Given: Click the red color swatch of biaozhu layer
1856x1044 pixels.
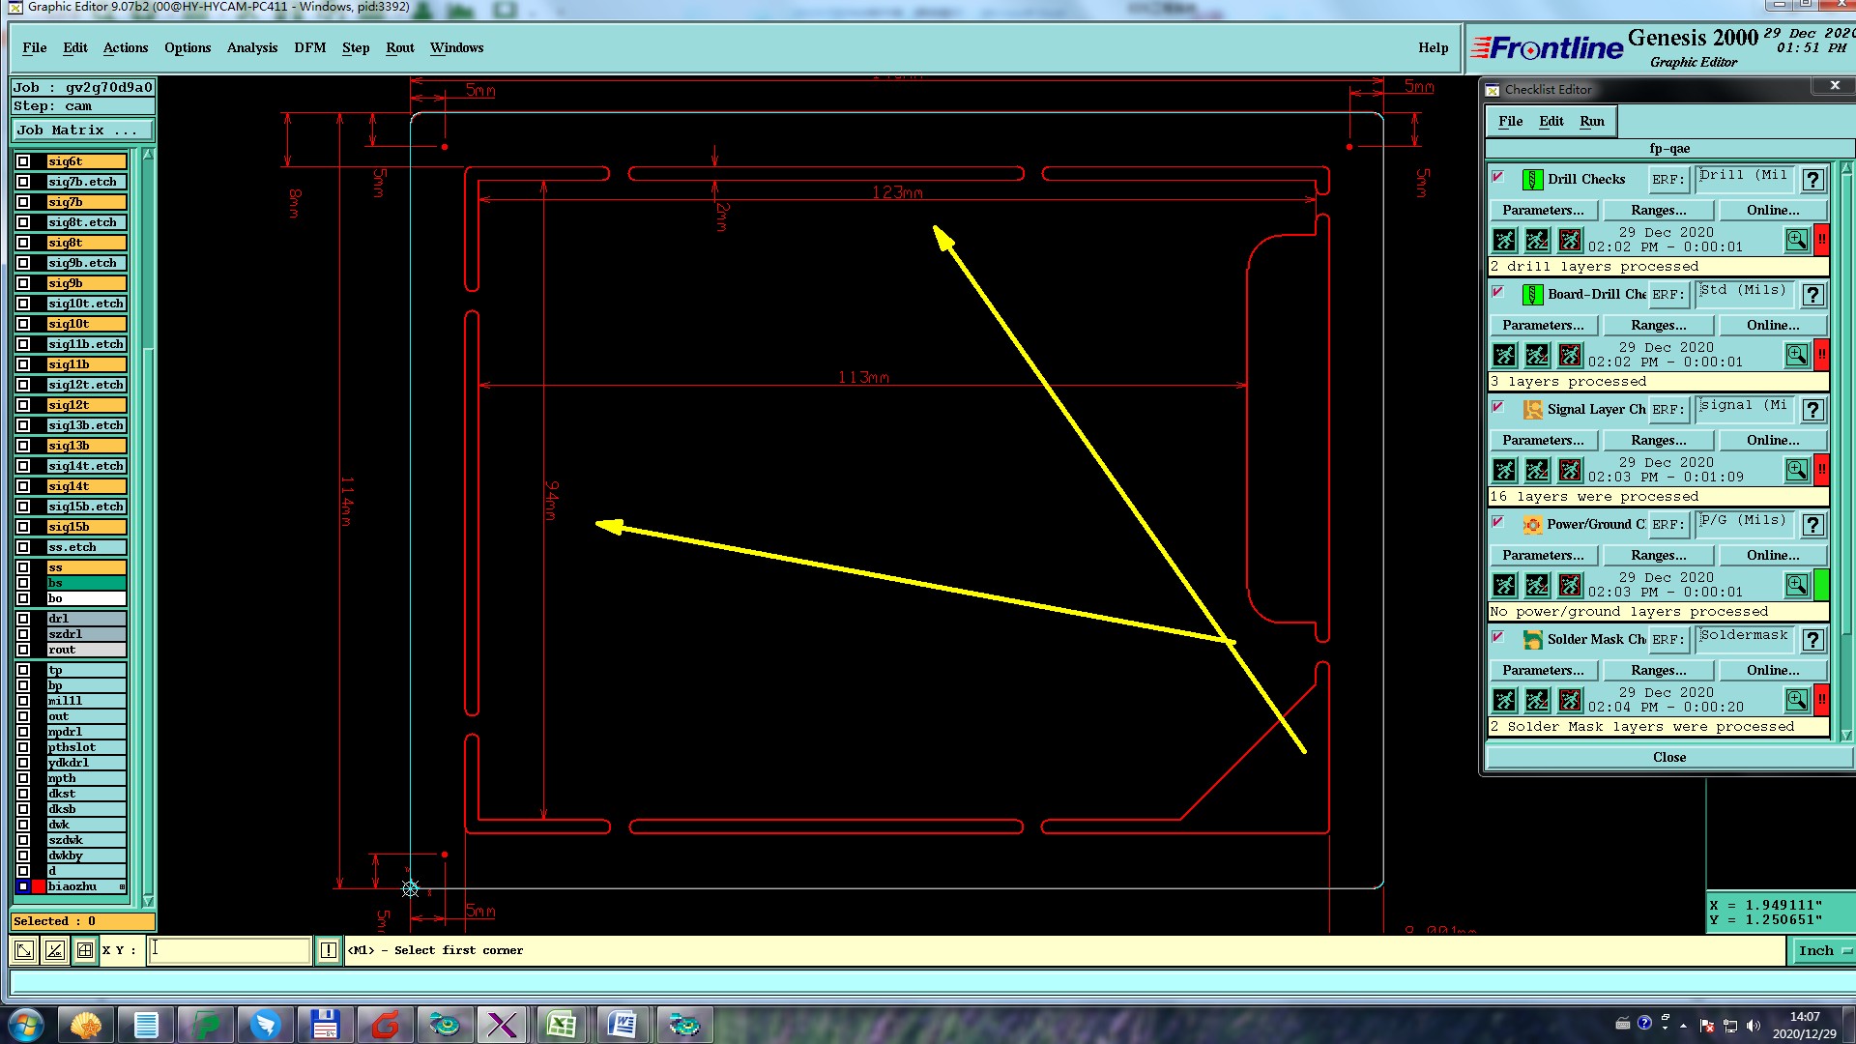Looking at the screenshot, I should (39, 886).
